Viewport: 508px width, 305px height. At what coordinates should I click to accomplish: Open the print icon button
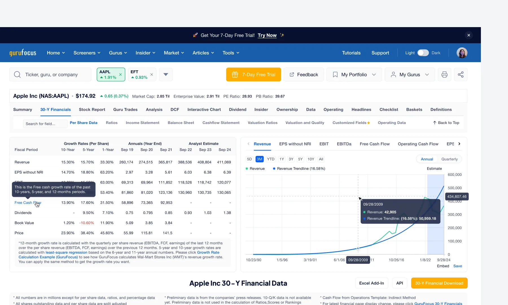coord(444,75)
